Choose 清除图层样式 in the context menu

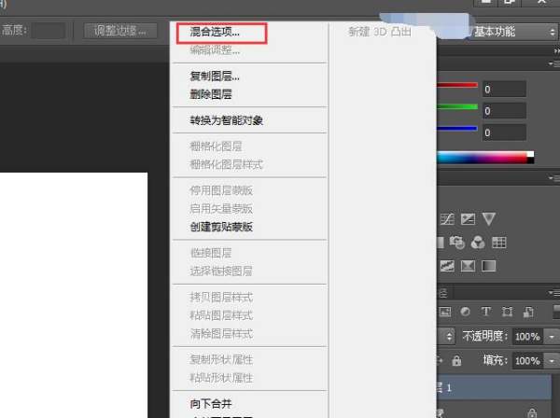pos(221,333)
